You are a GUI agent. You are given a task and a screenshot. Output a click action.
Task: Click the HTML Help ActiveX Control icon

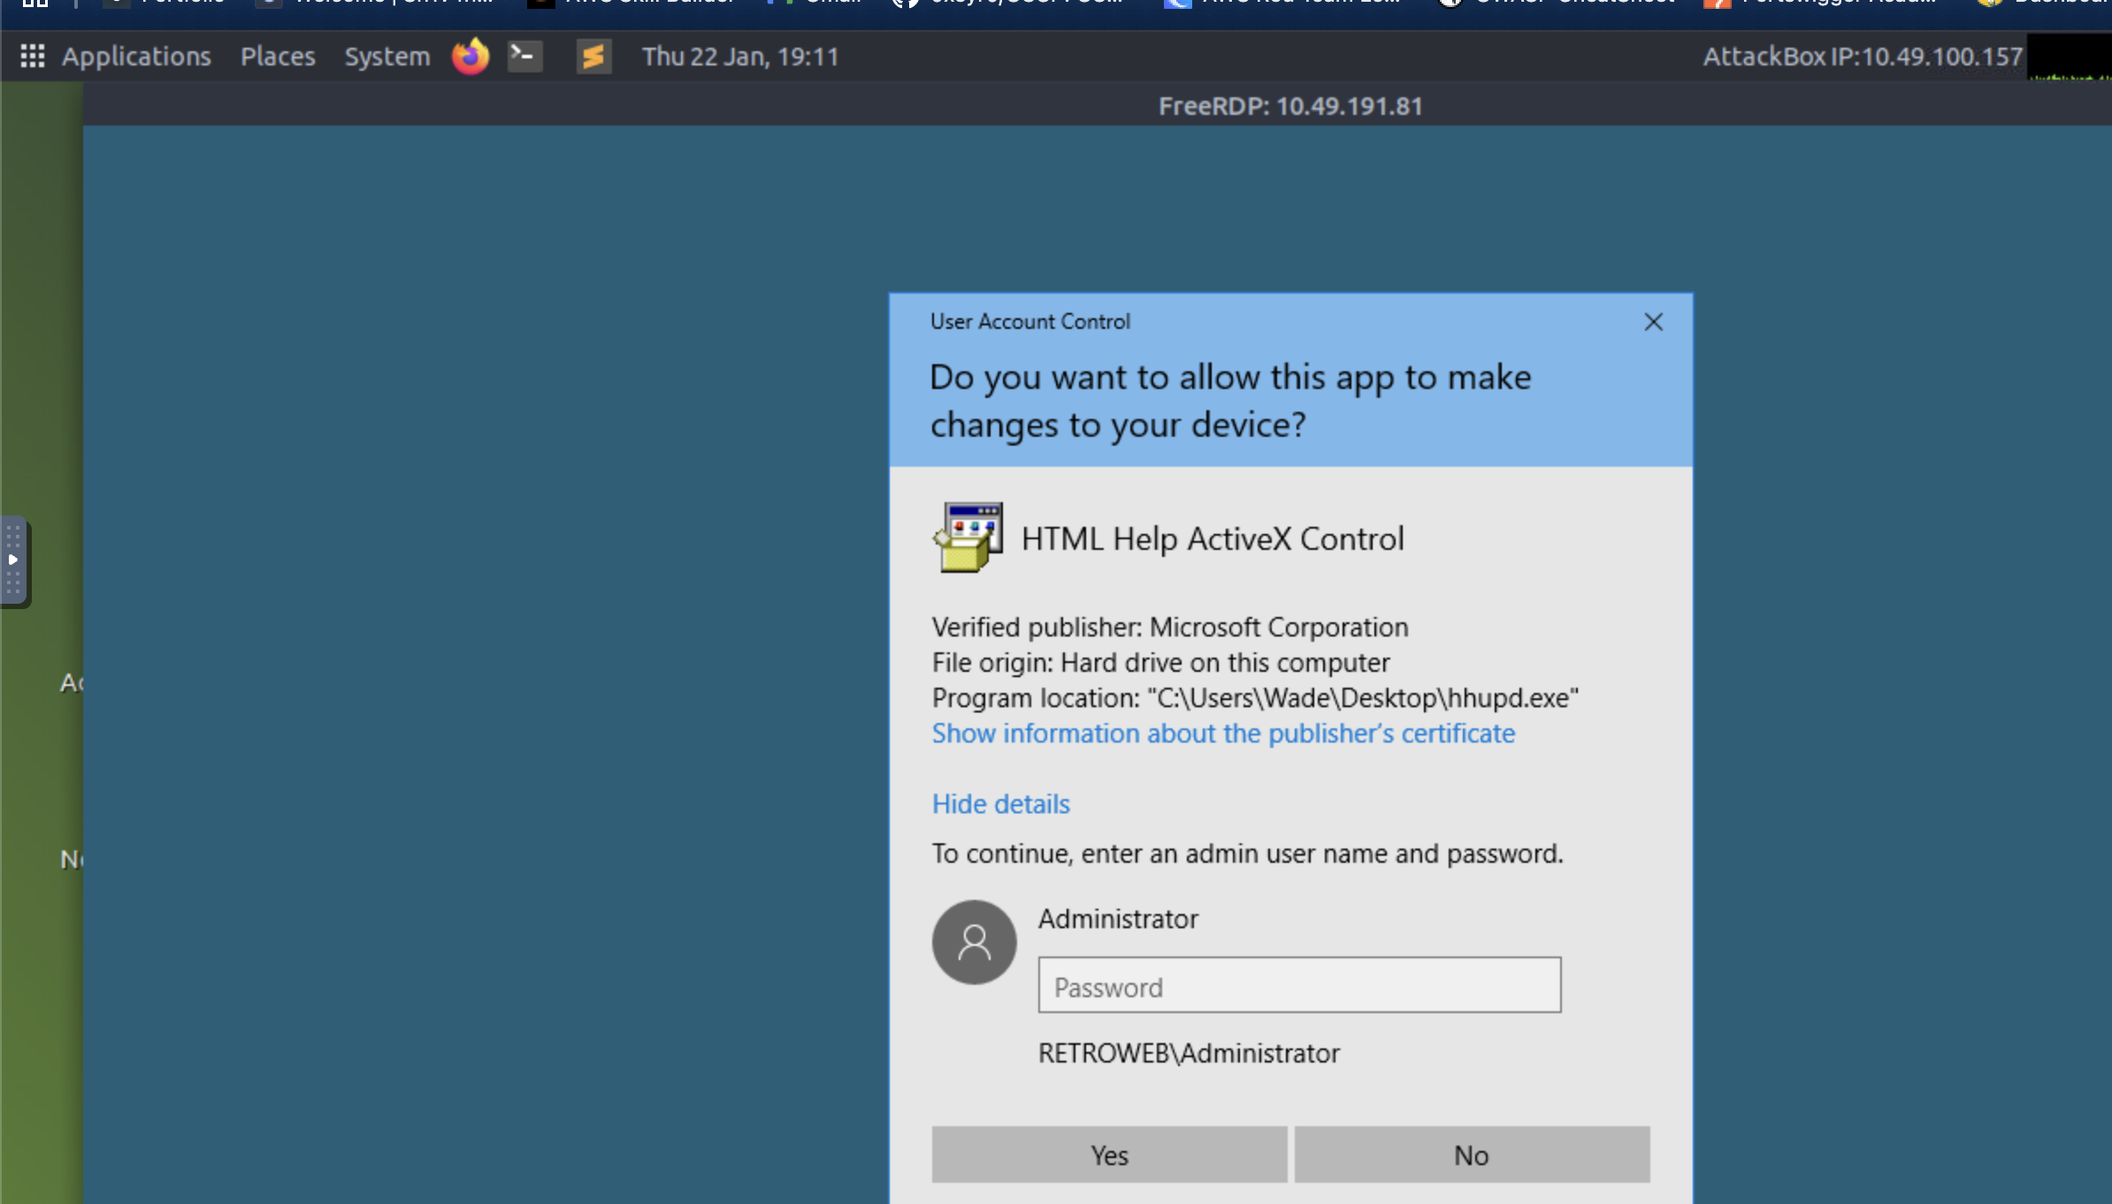click(x=968, y=537)
